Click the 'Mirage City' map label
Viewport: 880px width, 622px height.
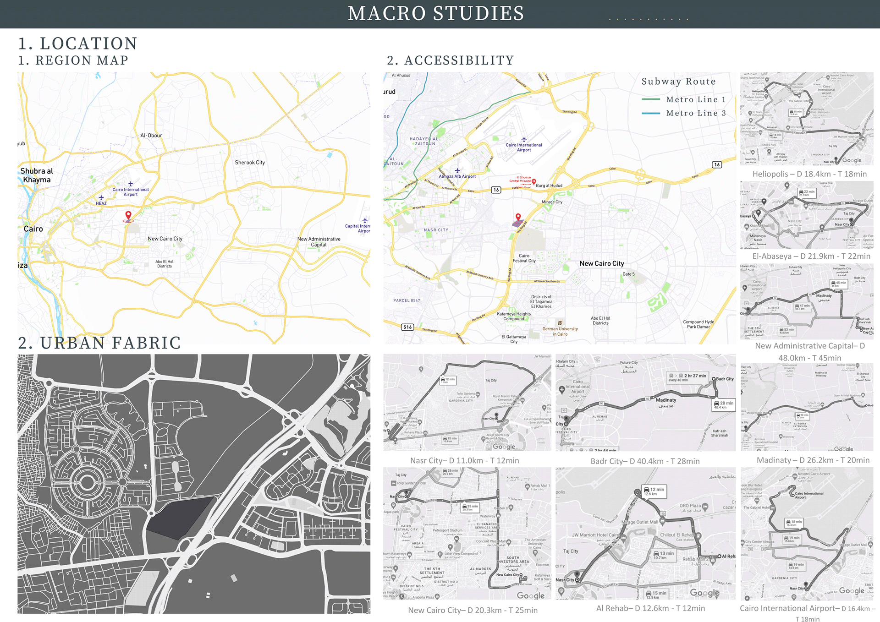tap(552, 202)
